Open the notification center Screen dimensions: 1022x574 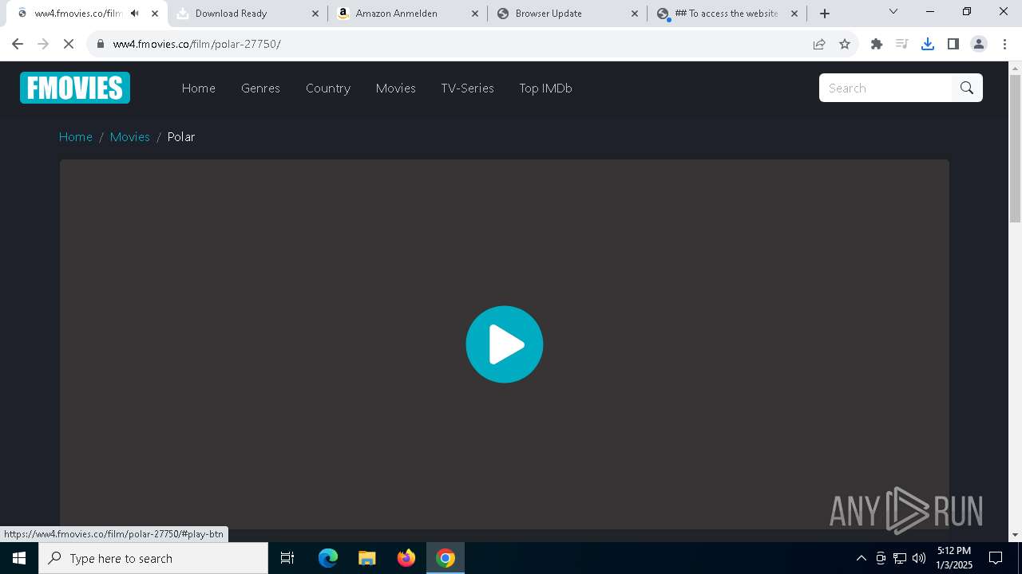point(996,558)
